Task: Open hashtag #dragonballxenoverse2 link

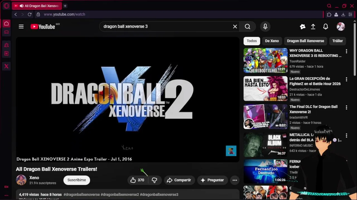Action: (120, 194)
